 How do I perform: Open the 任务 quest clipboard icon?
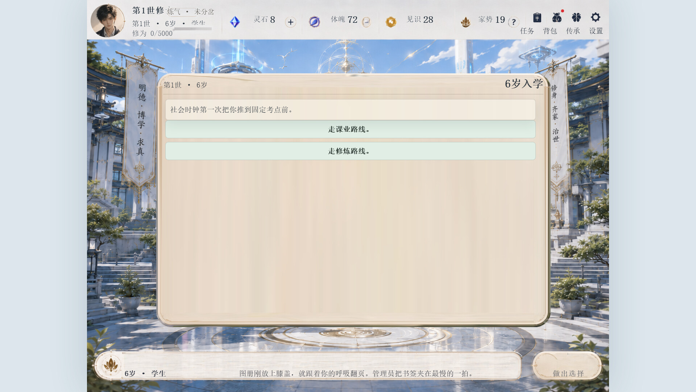[537, 17]
